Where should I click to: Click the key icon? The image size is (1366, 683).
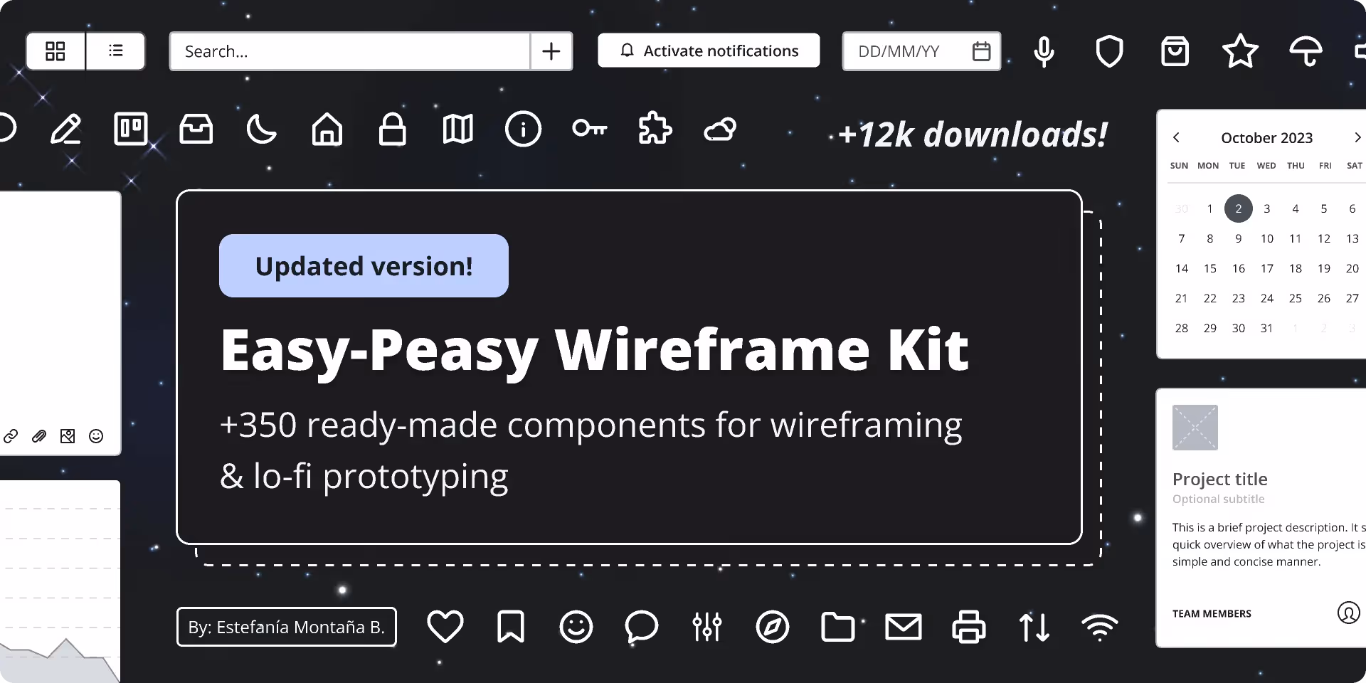pyautogui.click(x=590, y=129)
